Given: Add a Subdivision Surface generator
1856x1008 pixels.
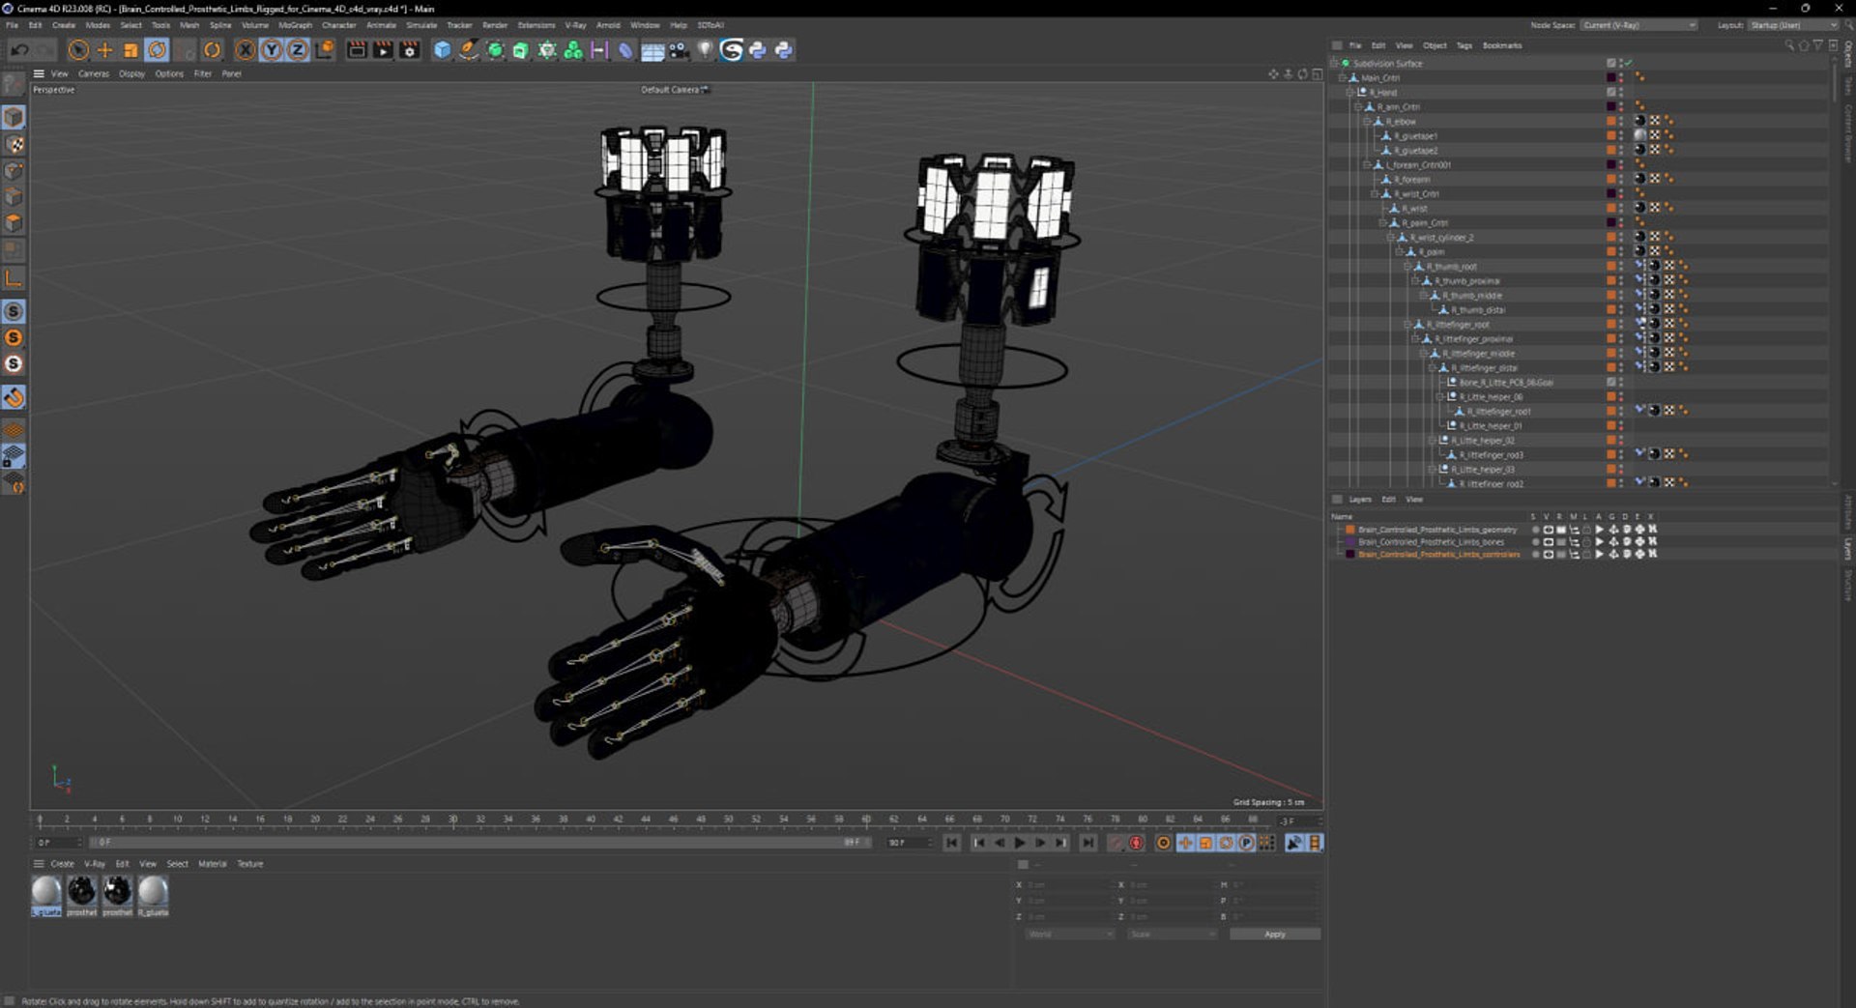Looking at the screenshot, I should (495, 50).
